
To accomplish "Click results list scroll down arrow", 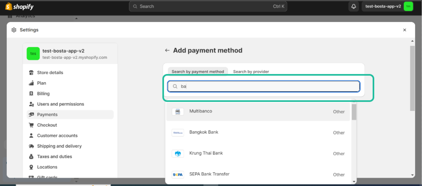I will coord(354,182).
